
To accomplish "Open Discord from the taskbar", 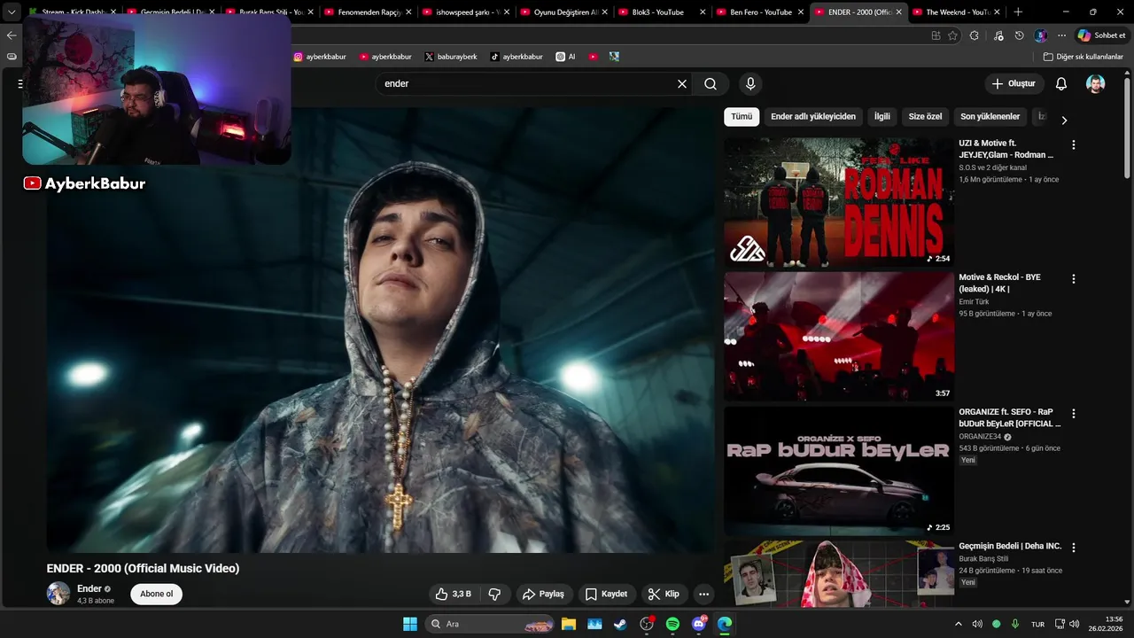I will click(x=699, y=624).
